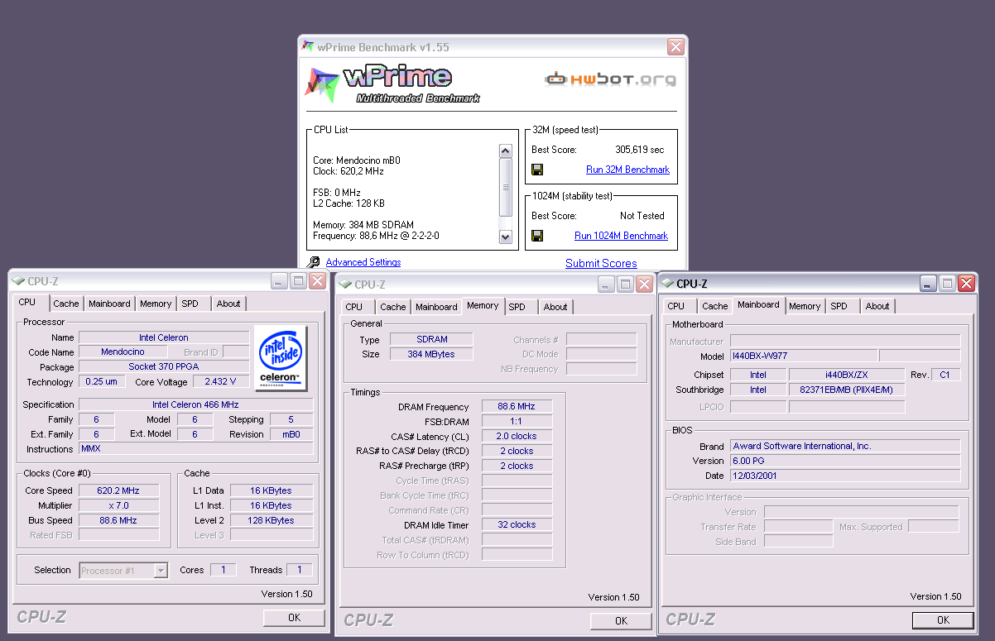Click the wPrime title bar icon
The image size is (995, 641).
click(x=309, y=47)
